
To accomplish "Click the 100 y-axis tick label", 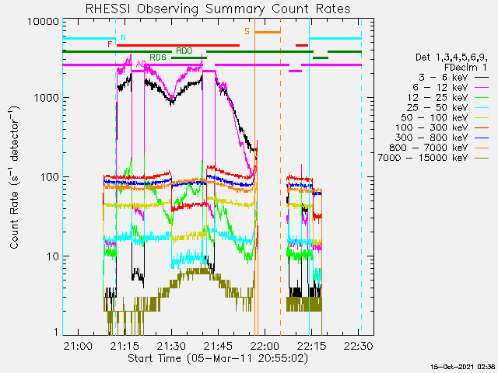I will coord(50,177).
